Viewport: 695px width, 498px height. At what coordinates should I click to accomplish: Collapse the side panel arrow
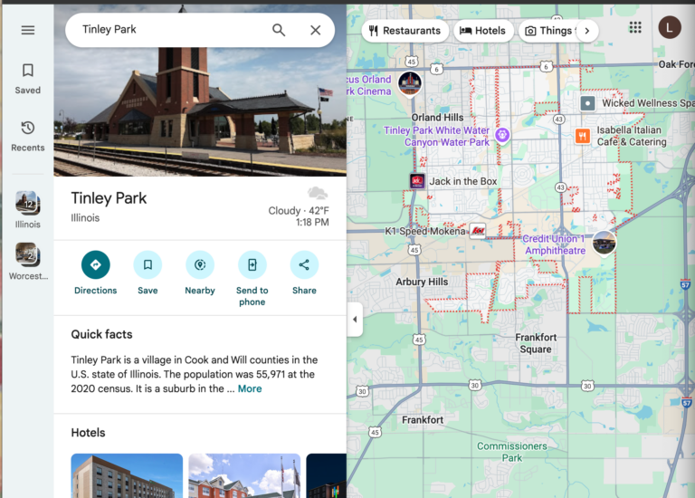354,319
